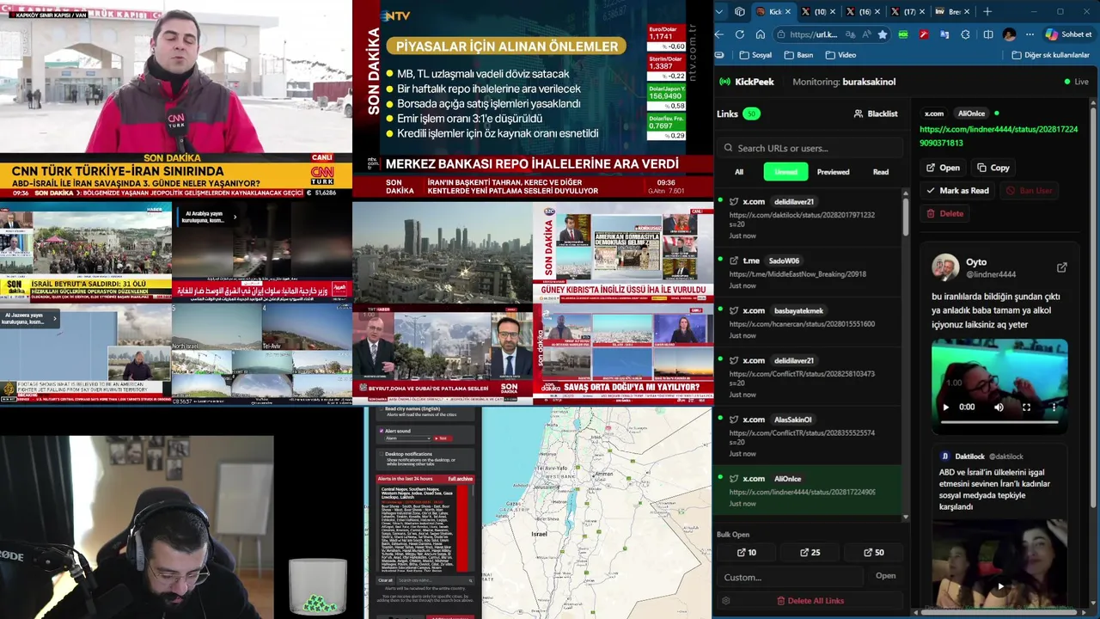Viewport: 1100px width, 619px height.
Task: Open the browser tab search chevron
Action: pyautogui.click(x=721, y=11)
